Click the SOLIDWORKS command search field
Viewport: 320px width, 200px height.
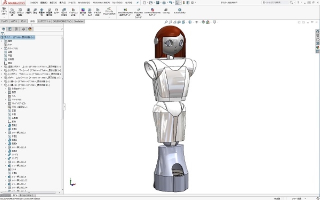pos(278,3)
